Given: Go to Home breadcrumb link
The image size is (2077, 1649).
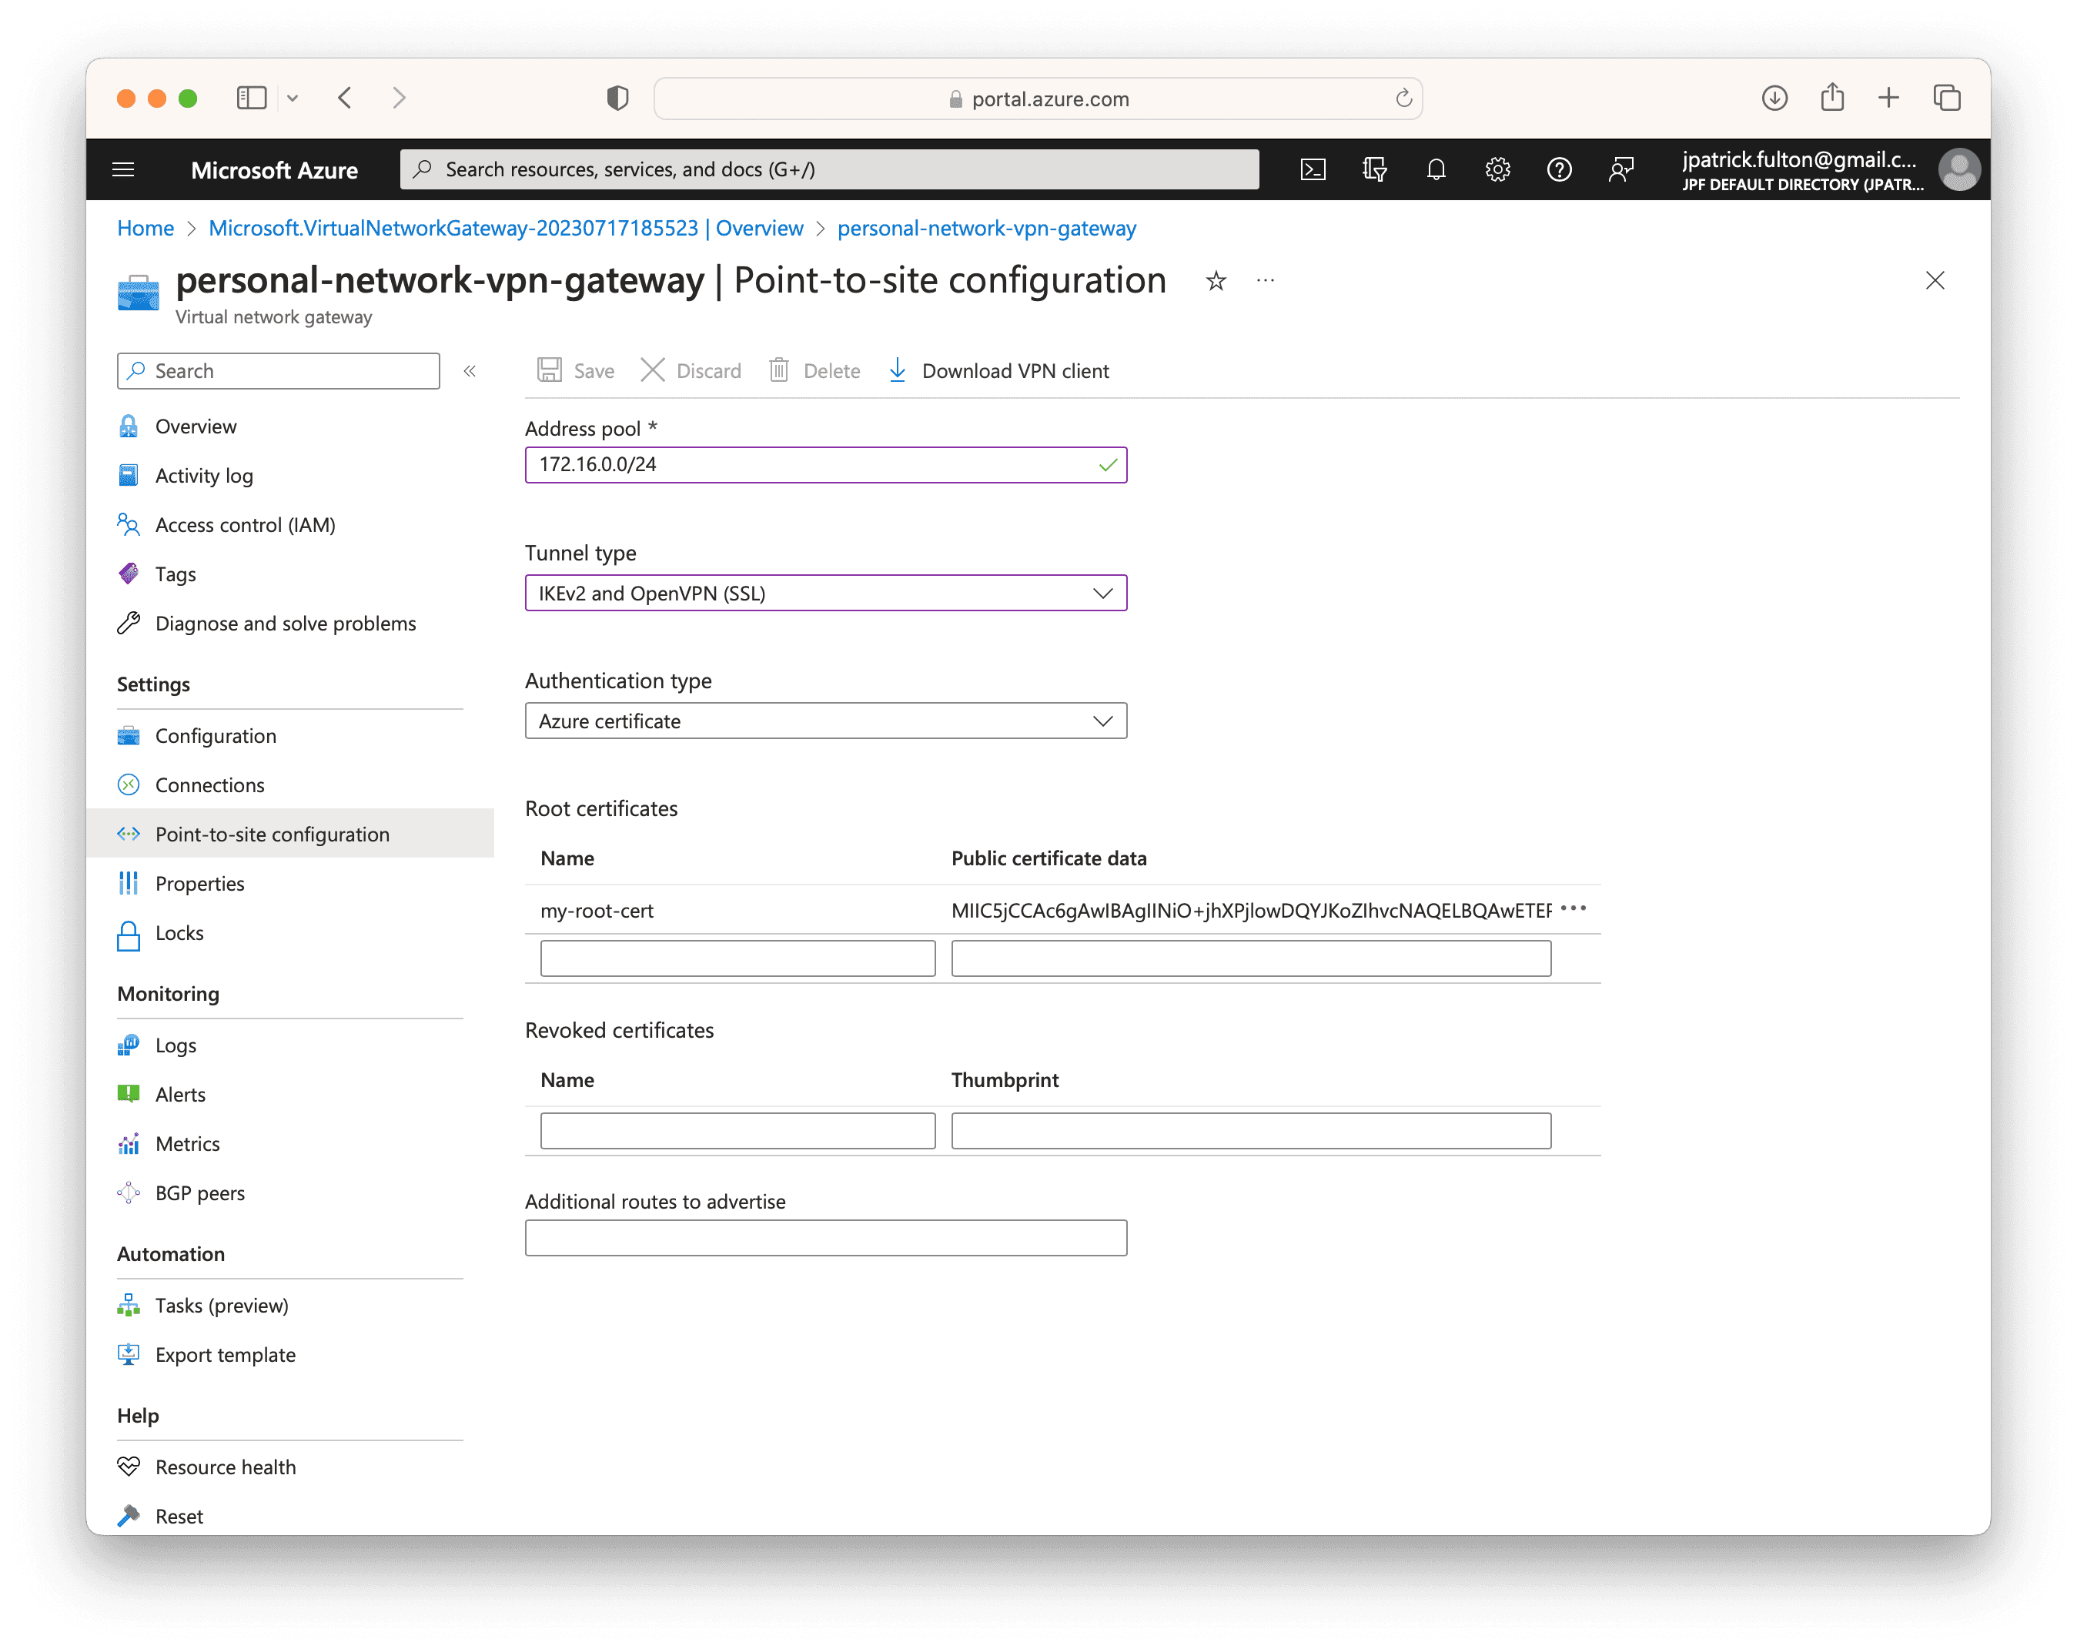Looking at the screenshot, I should [x=145, y=229].
